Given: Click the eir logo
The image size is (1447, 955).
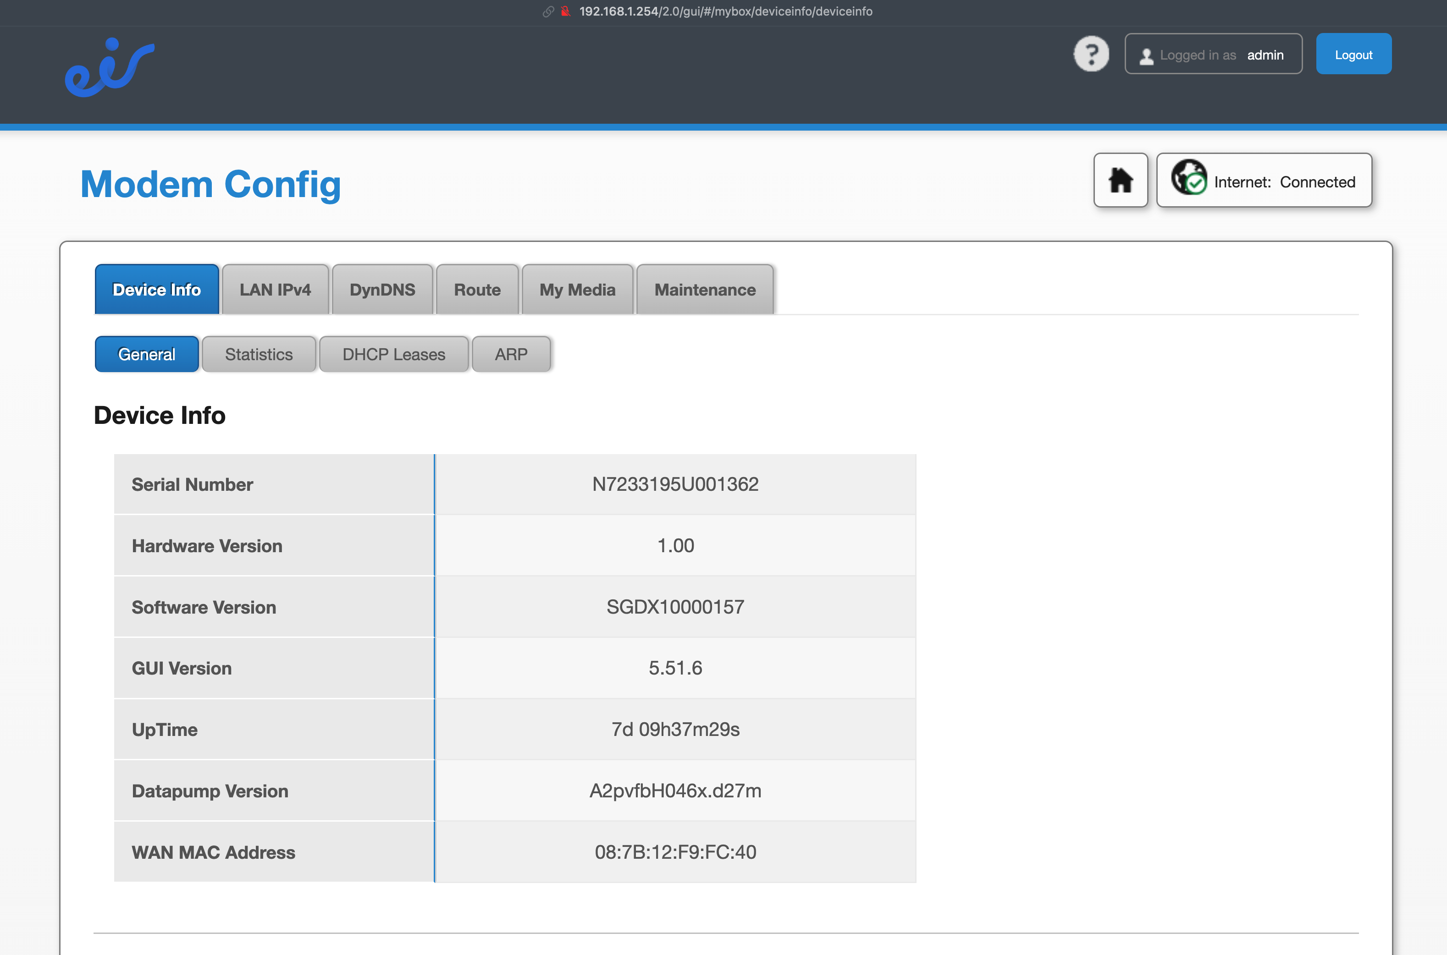Looking at the screenshot, I should [110, 67].
